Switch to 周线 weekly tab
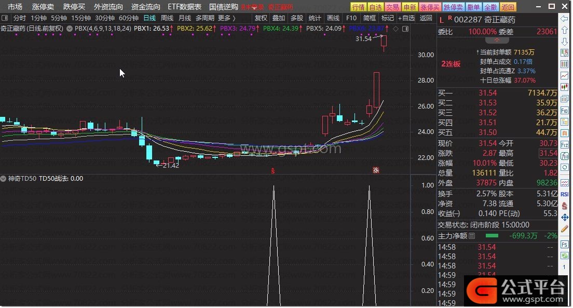This screenshot has height=308, width=573. coord(167,18)
